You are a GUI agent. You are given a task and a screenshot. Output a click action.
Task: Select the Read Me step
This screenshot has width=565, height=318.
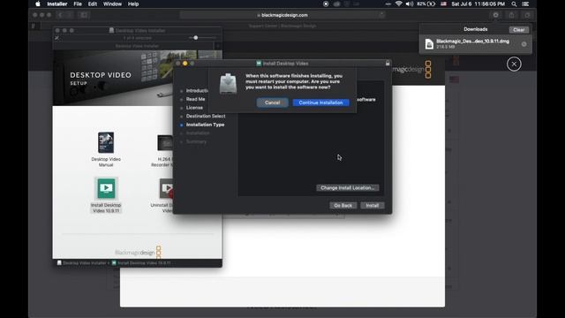click(x=195, y=99)
